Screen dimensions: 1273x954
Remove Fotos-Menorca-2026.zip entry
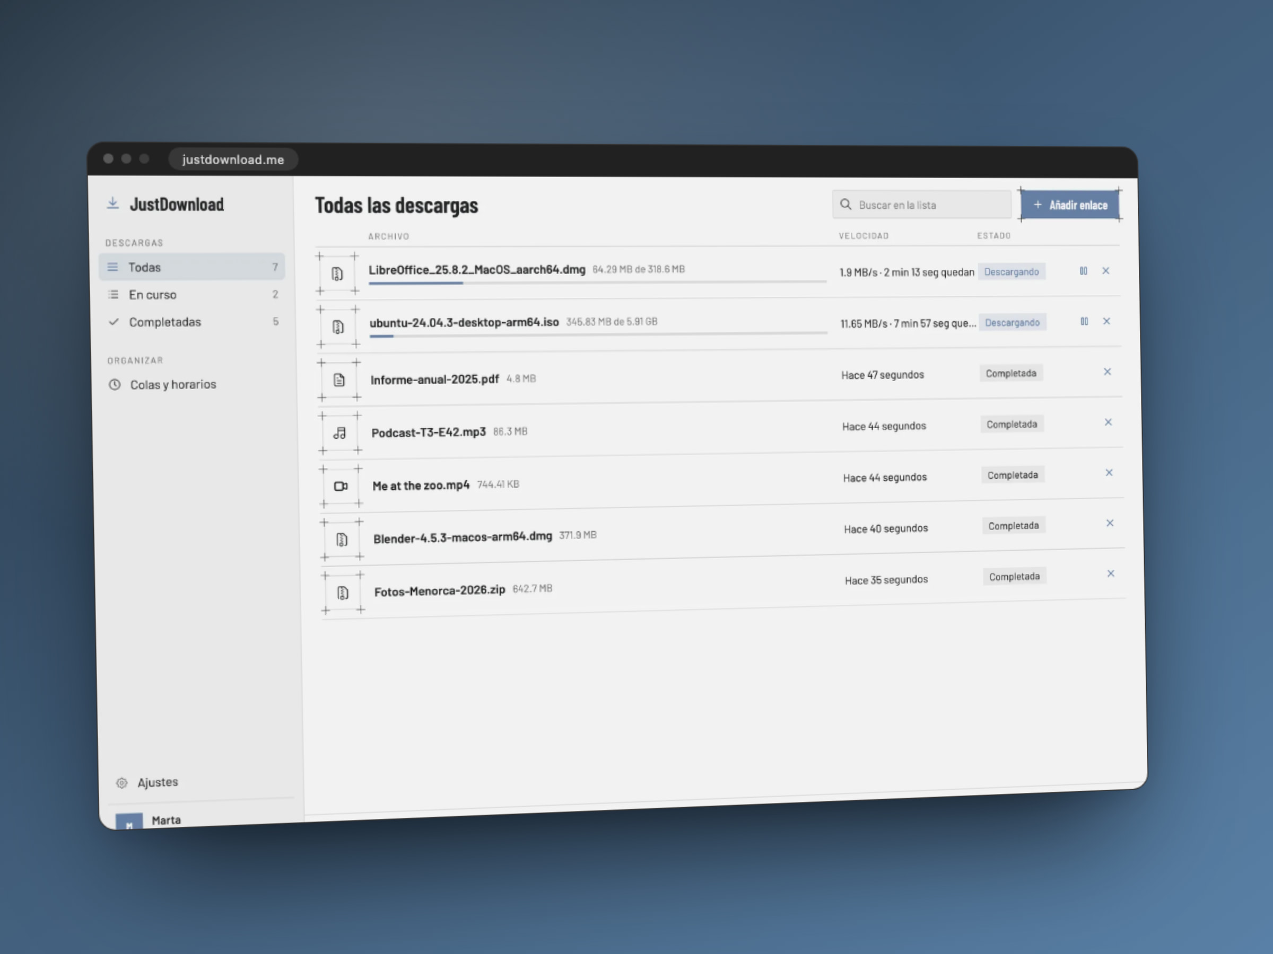(x=1111, y=574)
